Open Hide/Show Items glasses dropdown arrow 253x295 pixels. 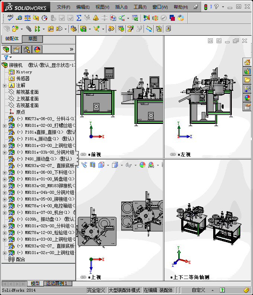[136, 166]
